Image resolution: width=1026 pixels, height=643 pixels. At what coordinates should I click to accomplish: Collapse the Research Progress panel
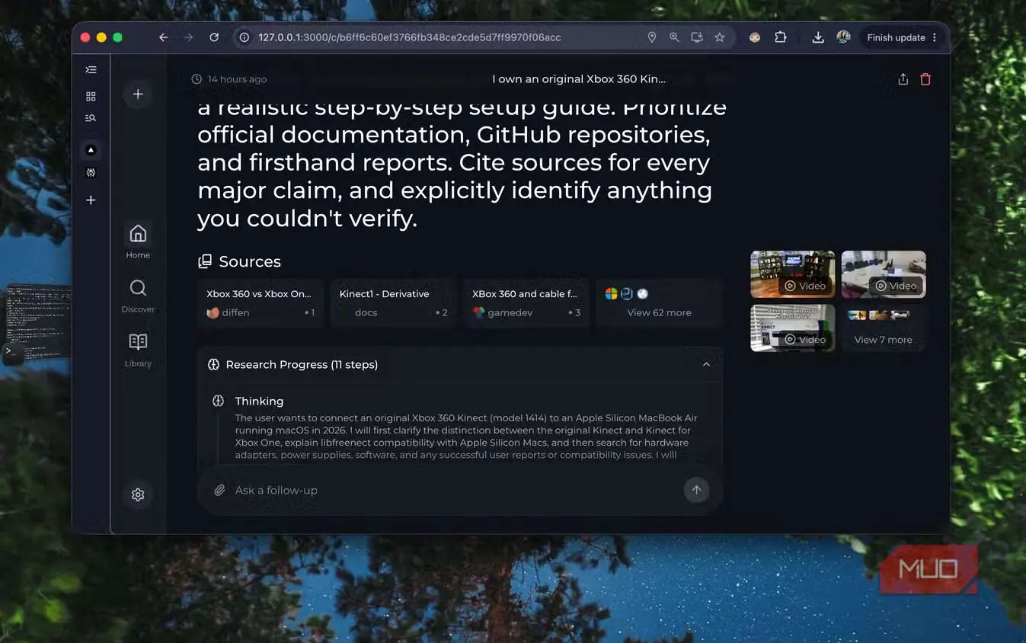pyautogui.click(x=706, y=364)
